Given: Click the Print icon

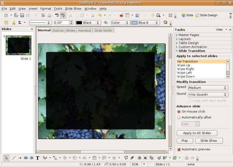Looking at the screenshot, I should [x=50, y=15].
